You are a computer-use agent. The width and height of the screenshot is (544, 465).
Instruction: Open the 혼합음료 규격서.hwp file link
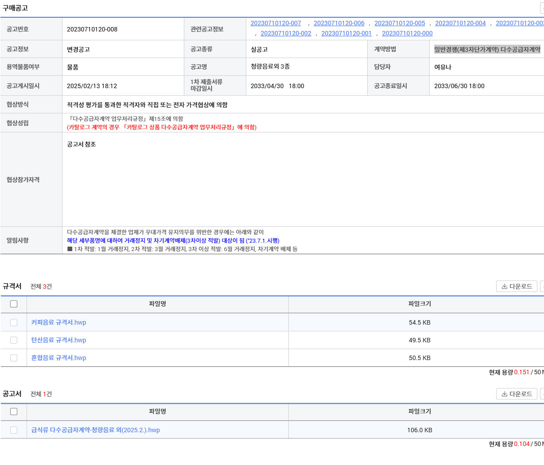[58, 358]
